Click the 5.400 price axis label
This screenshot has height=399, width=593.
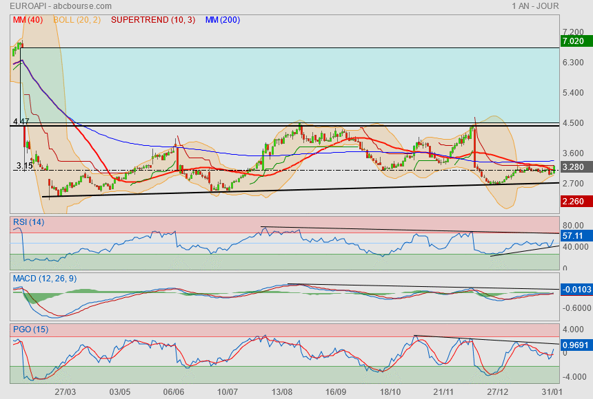(x=573, y=92)
